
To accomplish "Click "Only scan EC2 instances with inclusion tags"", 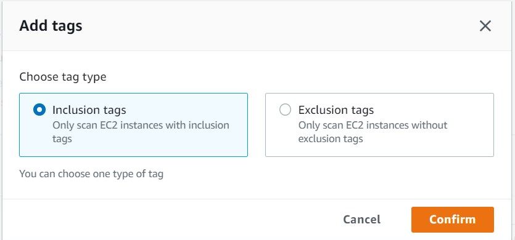I will pos(141,132).
